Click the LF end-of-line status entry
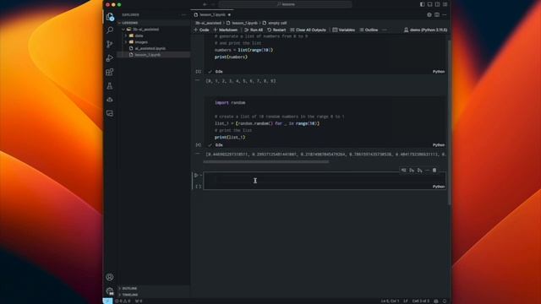This screenshot has width=541, height=304. coord(406,301)
